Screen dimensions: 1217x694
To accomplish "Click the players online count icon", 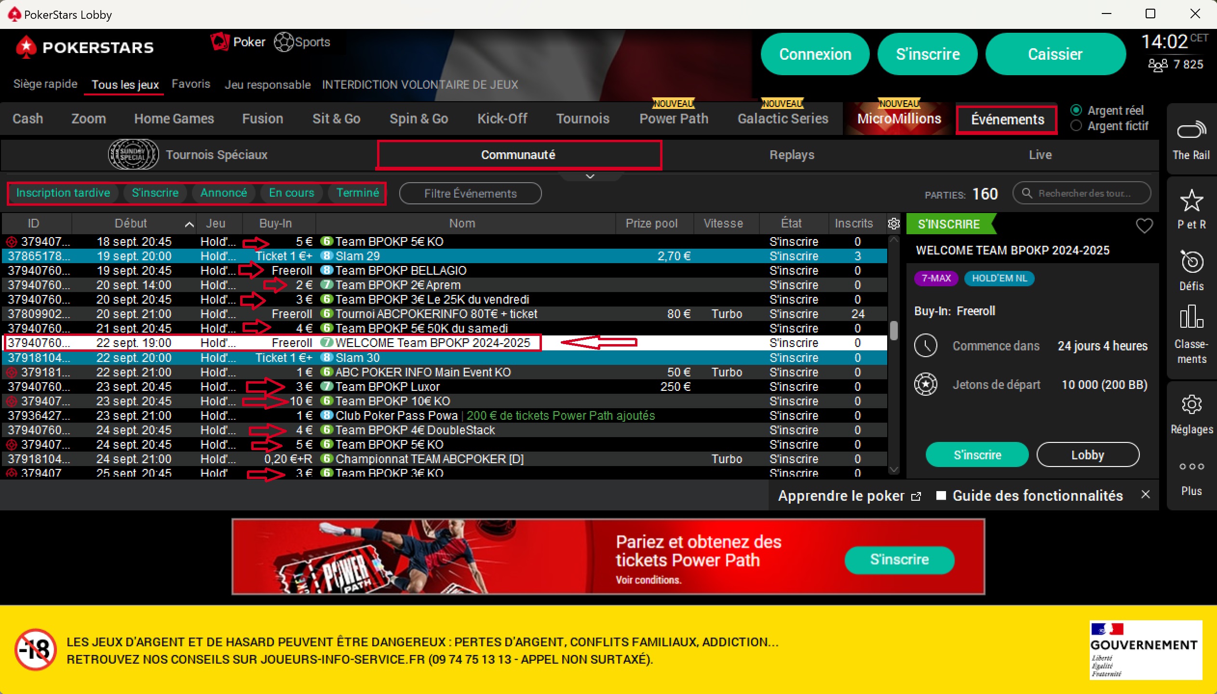I will pos(1158,65).
